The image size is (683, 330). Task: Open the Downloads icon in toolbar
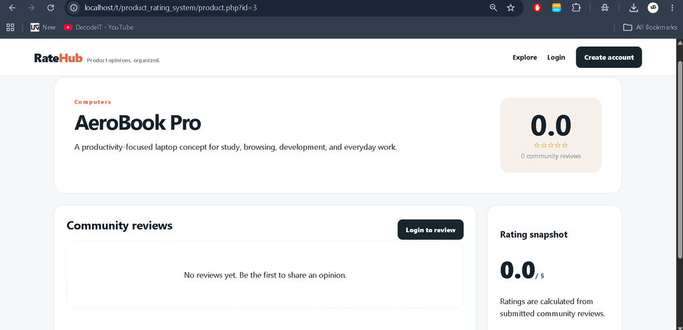(634, 8)
